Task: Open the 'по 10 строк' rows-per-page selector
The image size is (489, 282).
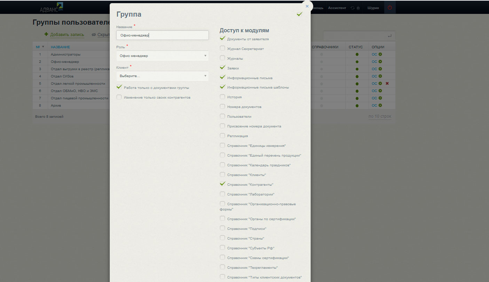Action: (x=380, y=116)
